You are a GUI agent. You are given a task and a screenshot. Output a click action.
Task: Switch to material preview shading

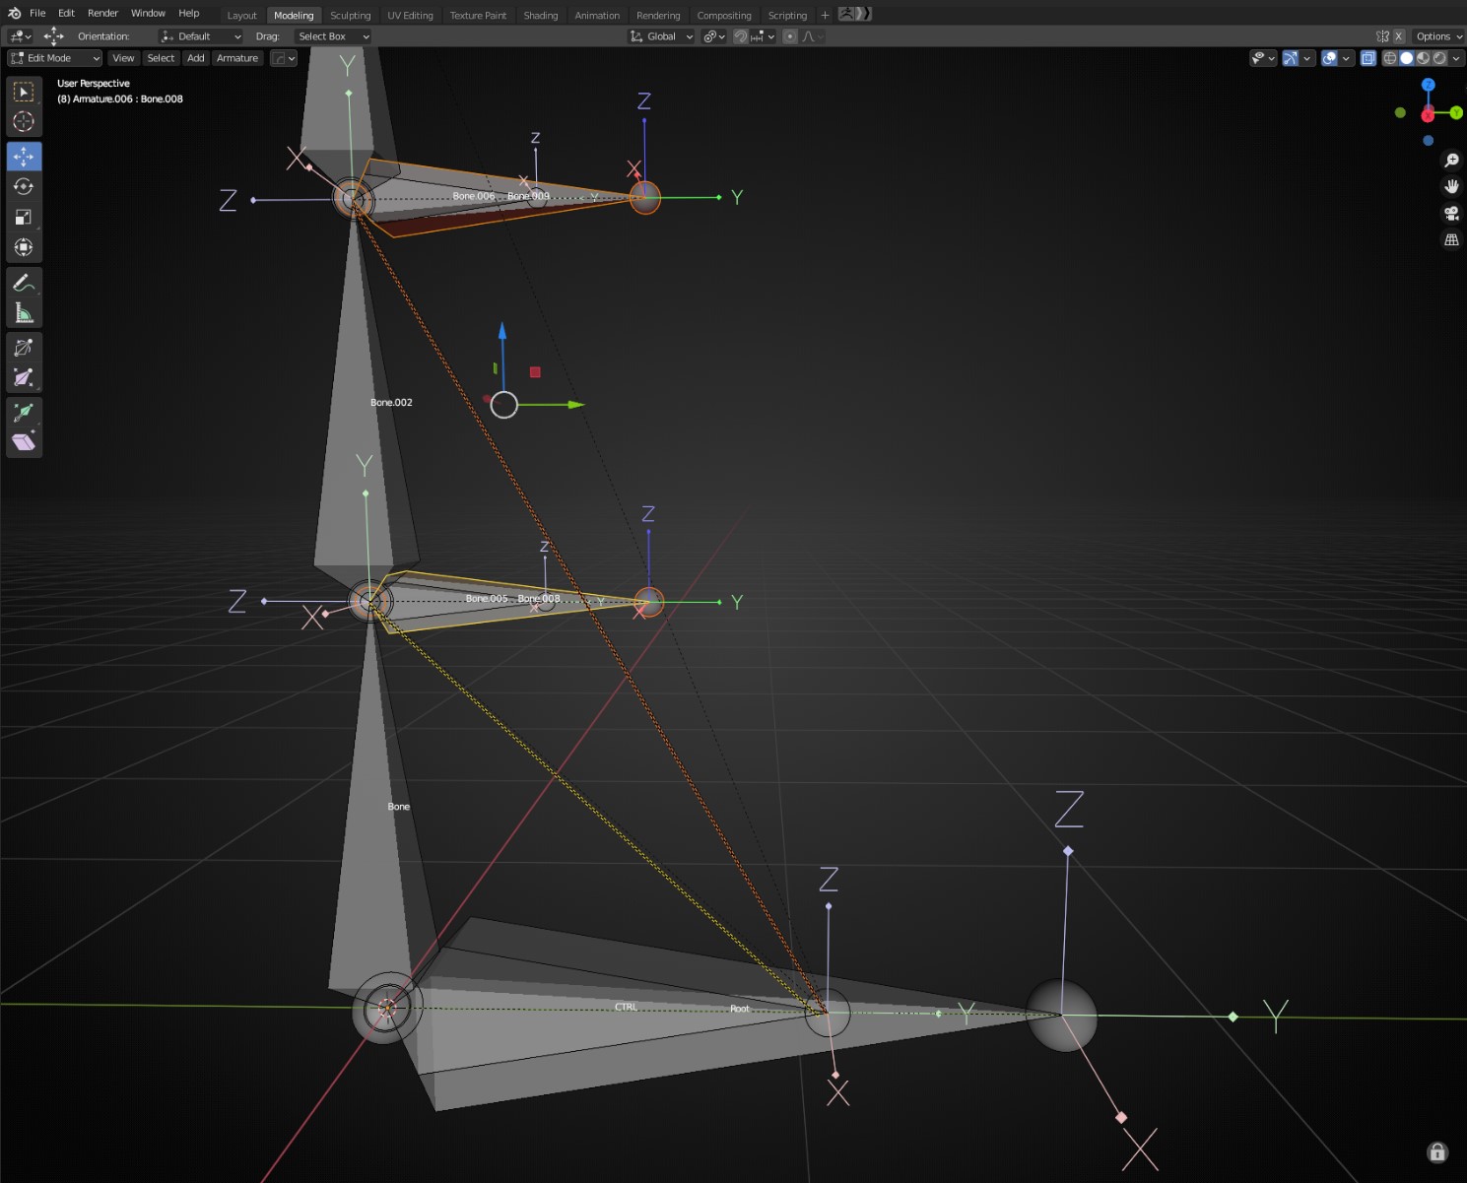(x=1423, y=58)
